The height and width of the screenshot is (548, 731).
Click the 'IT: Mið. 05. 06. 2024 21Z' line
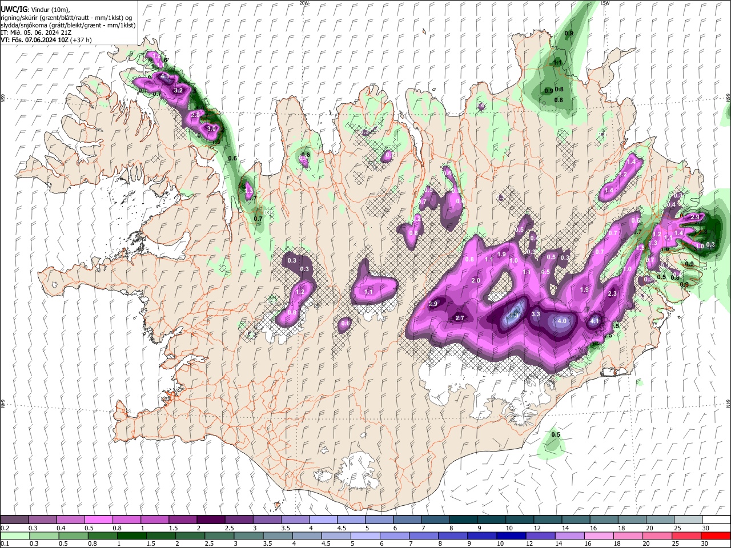[37, 33]
